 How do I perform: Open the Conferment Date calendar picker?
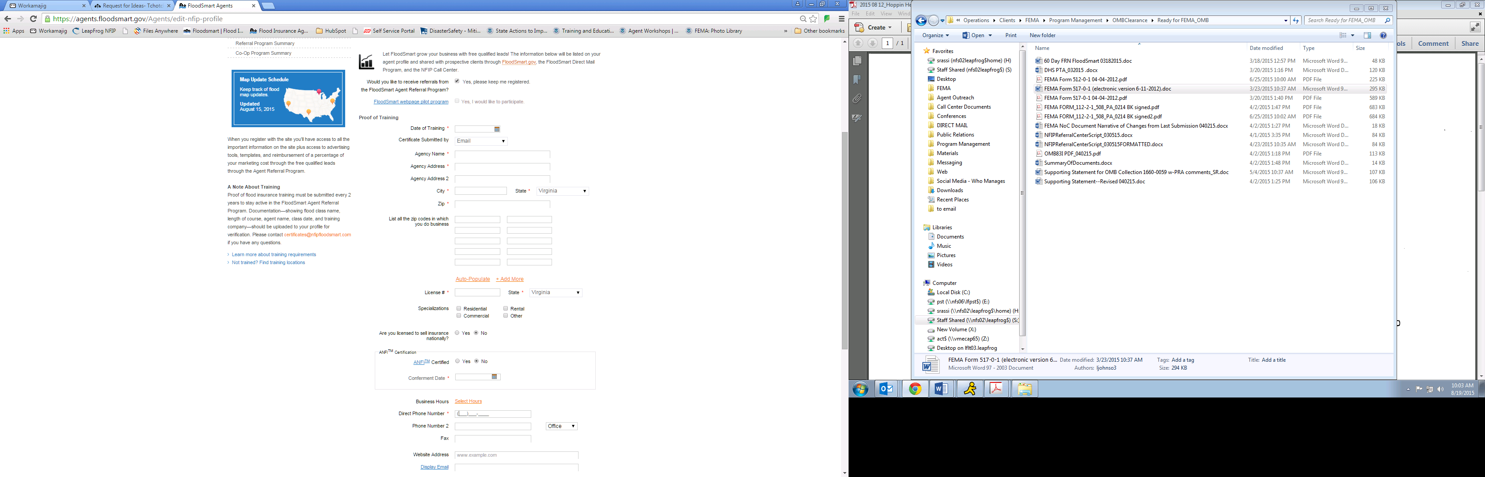pyautogui.click(x=494, y=377)
